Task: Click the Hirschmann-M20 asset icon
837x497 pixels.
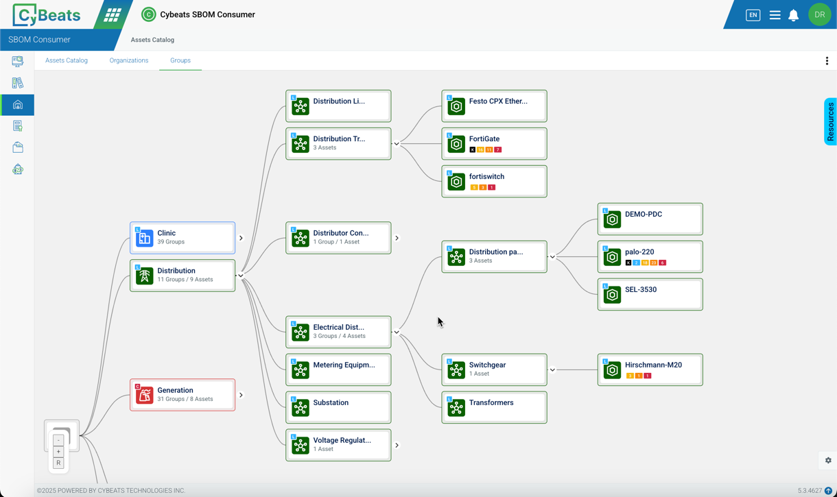Action: coord(612,370)
